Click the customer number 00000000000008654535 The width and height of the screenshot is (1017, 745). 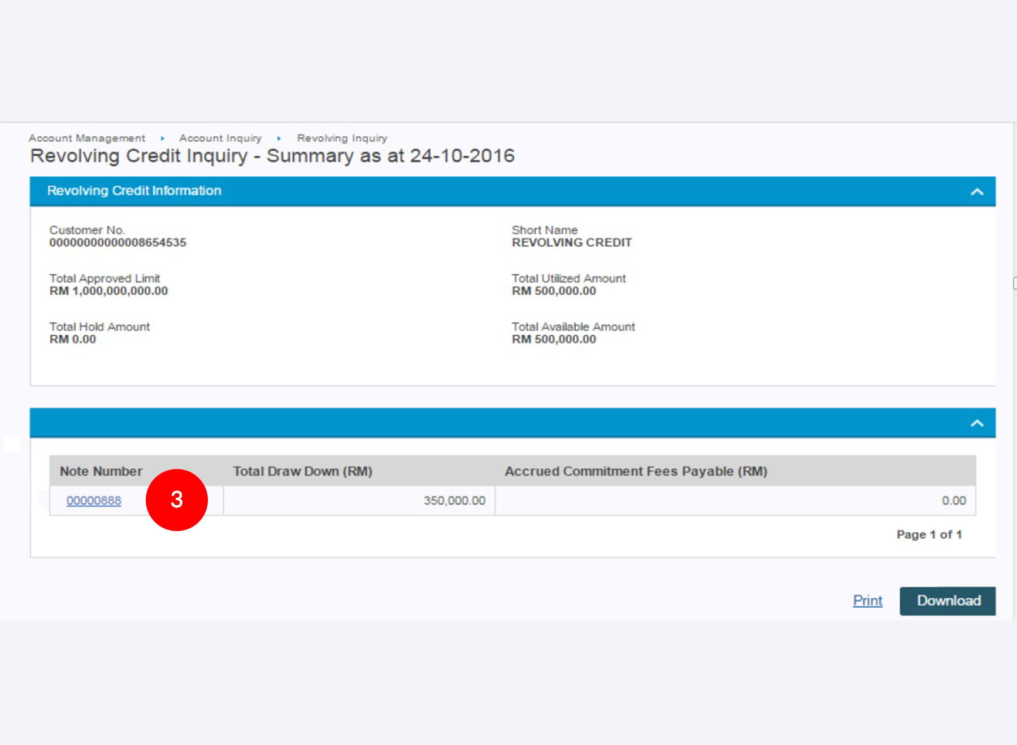coord(118,243)
